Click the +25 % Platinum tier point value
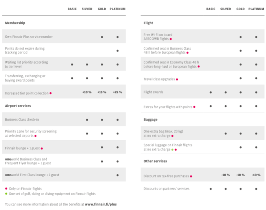The image size is (266, 210). click(x=117, y=92)
